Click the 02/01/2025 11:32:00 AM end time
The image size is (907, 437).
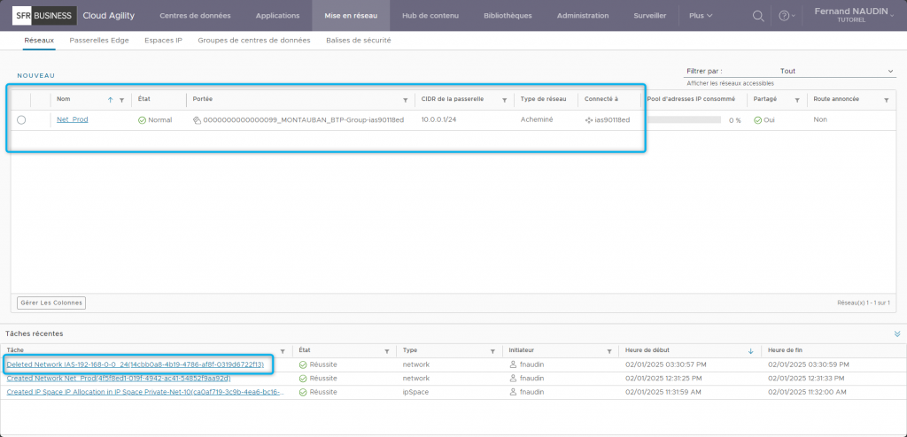[808, 392]
